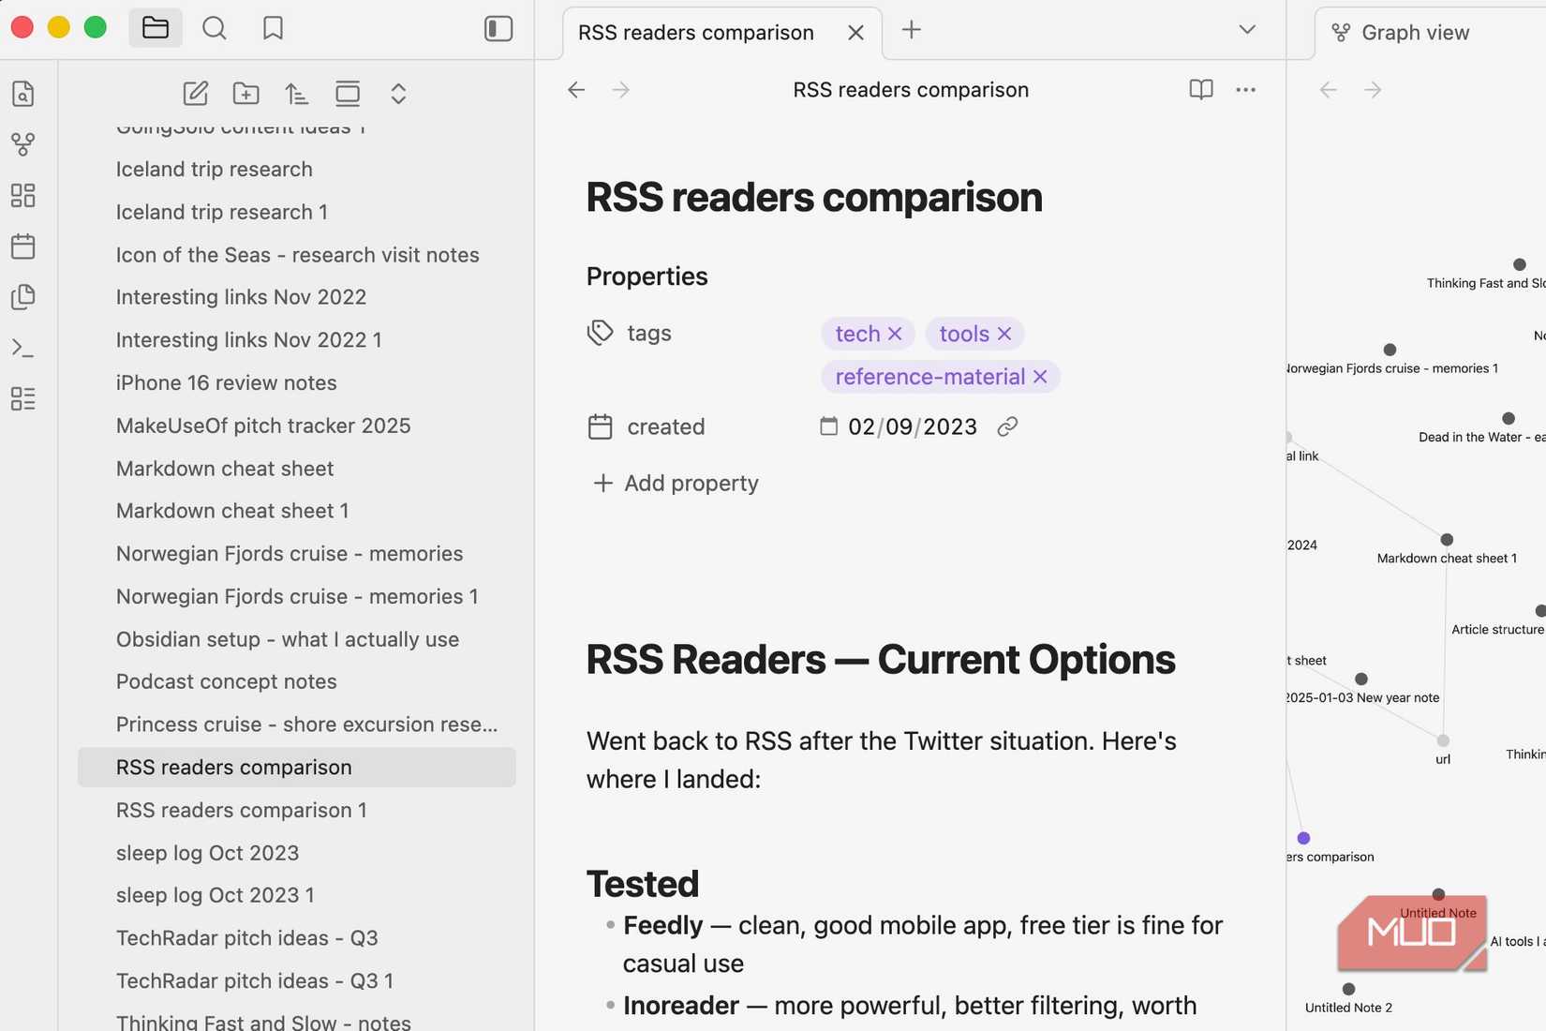Open Interesting links Nov 2022 note

[x=242, y=297]
